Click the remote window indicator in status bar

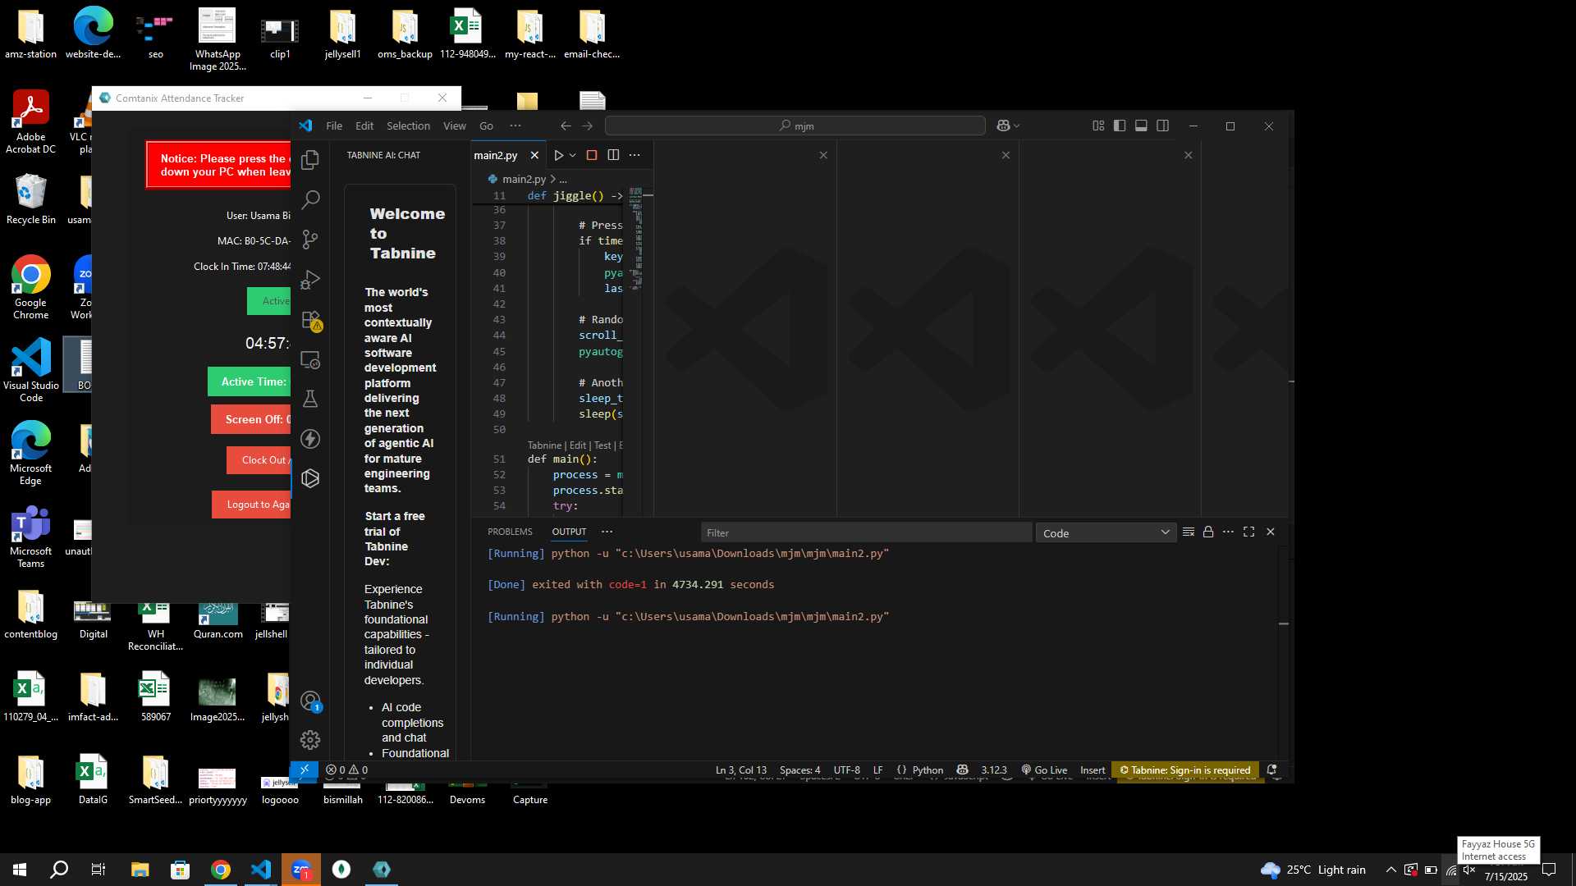tap(304, 770)
